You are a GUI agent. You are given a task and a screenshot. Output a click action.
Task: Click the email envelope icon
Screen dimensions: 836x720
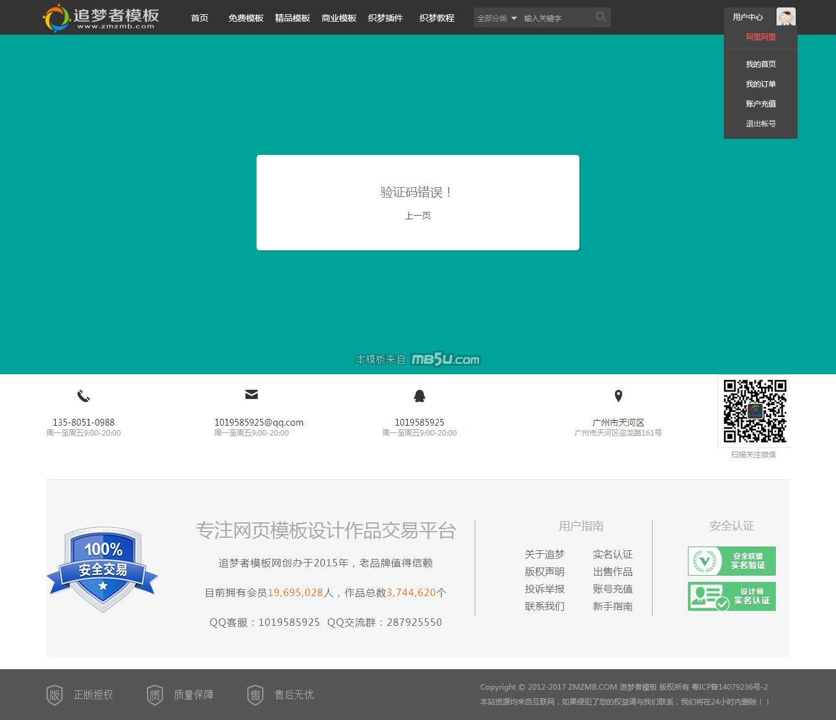click(x=252, y=395)
